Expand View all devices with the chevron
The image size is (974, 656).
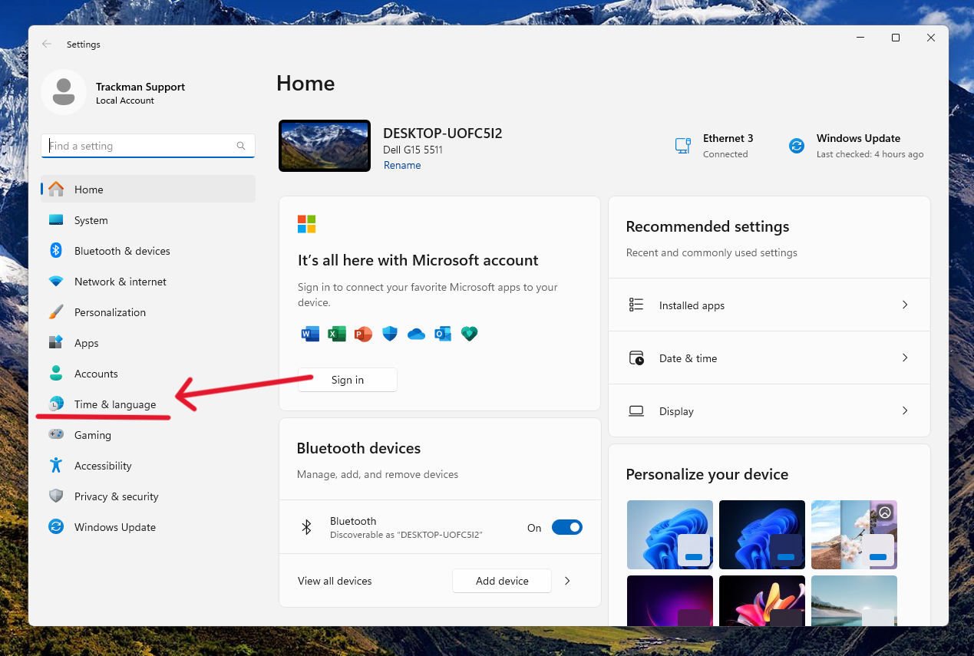click(567, 581)
